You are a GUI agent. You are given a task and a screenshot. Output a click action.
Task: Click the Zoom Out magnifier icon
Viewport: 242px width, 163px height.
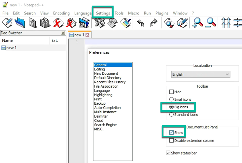tap(211, 23)
